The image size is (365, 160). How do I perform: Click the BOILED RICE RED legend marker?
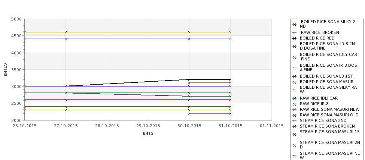295,38
